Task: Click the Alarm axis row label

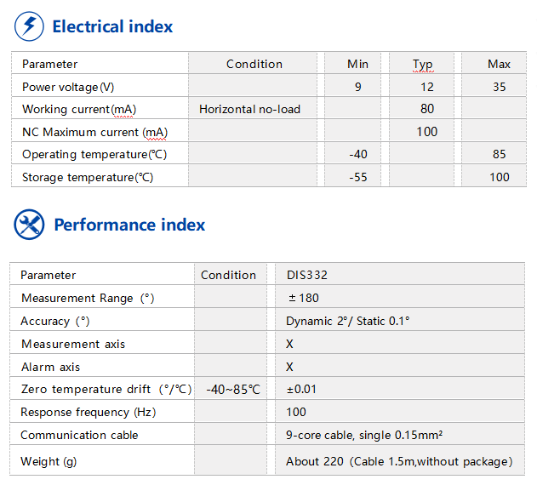Action: 50,368
